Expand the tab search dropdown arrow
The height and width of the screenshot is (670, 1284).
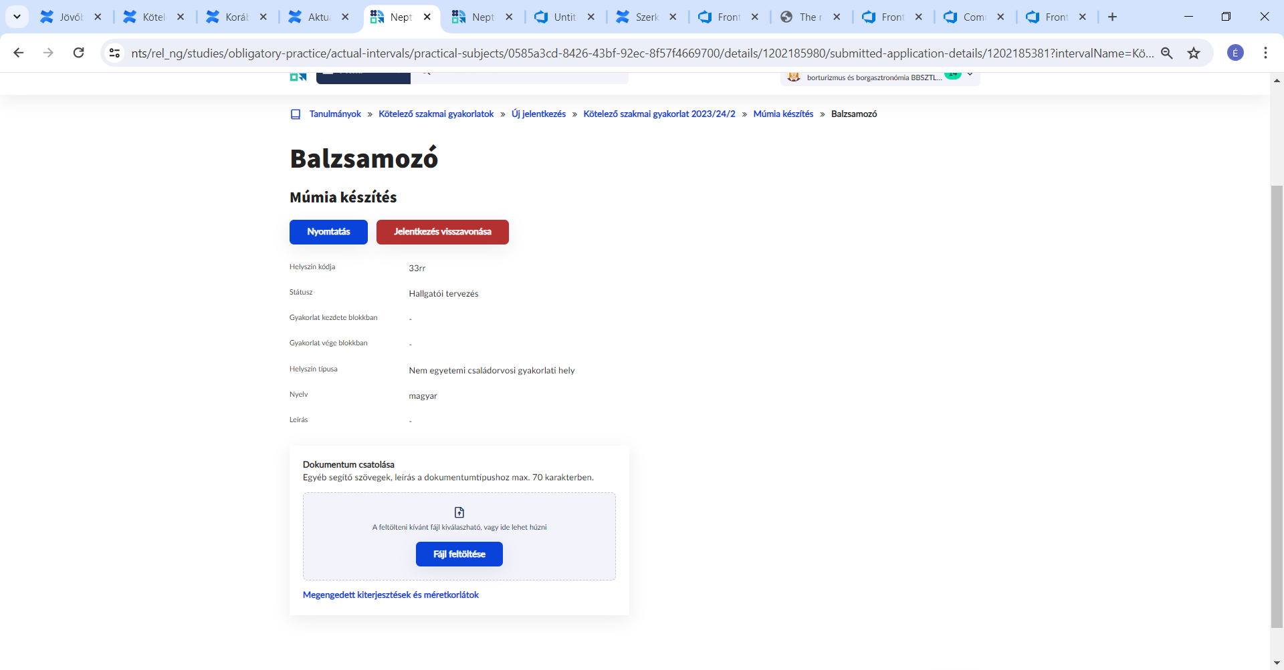(17, 17)
